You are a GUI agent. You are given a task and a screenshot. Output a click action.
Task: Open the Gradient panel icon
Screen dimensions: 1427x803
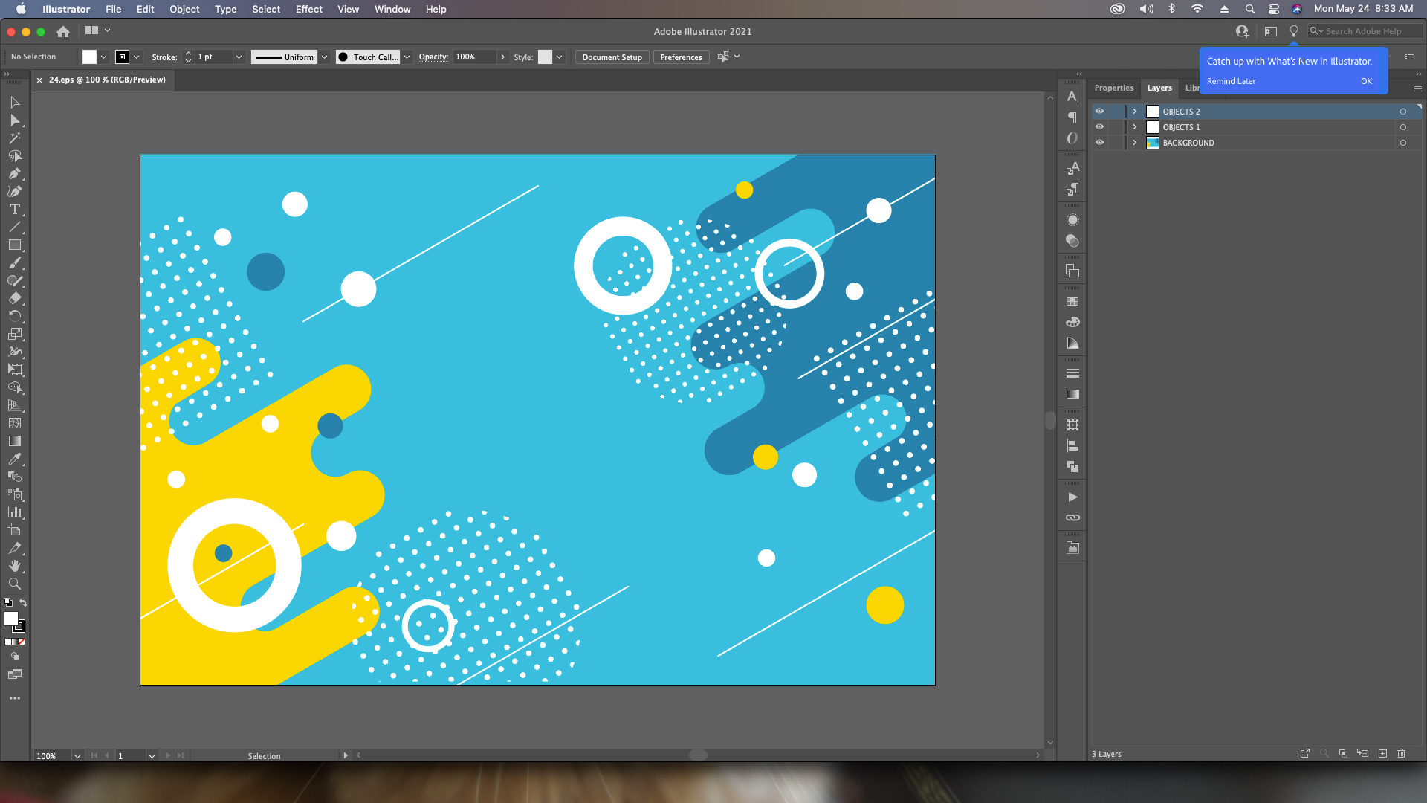point(1072,394)
